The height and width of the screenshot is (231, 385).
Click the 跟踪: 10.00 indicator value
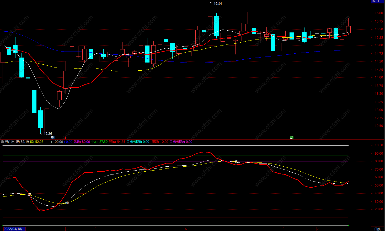point(160,142)
